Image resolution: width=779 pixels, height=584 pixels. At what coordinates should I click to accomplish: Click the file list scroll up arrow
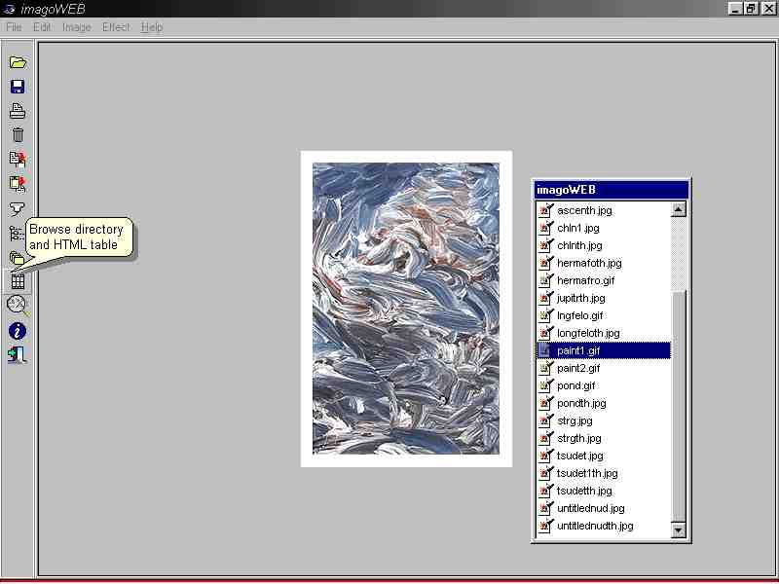point(679,209)
